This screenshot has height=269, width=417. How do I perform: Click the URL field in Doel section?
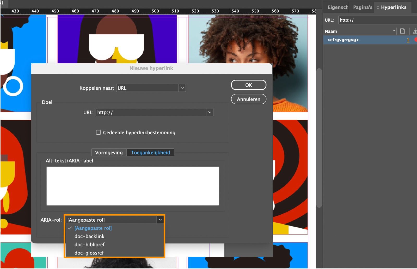pyautogui.click(x=151, y=112)
